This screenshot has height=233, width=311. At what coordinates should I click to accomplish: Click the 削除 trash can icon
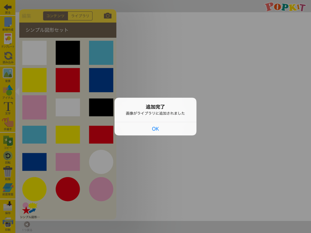point(8,172)
